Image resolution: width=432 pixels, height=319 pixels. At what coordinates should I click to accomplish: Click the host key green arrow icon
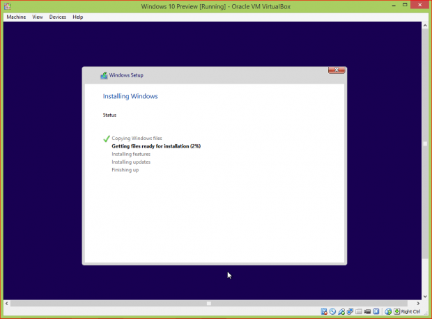396,311
